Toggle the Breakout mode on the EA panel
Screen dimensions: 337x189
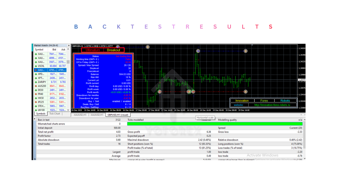click(x=113, y=50)
